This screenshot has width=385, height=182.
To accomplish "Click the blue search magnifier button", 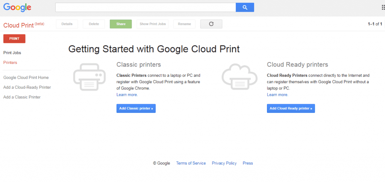I will pos(245,8).
